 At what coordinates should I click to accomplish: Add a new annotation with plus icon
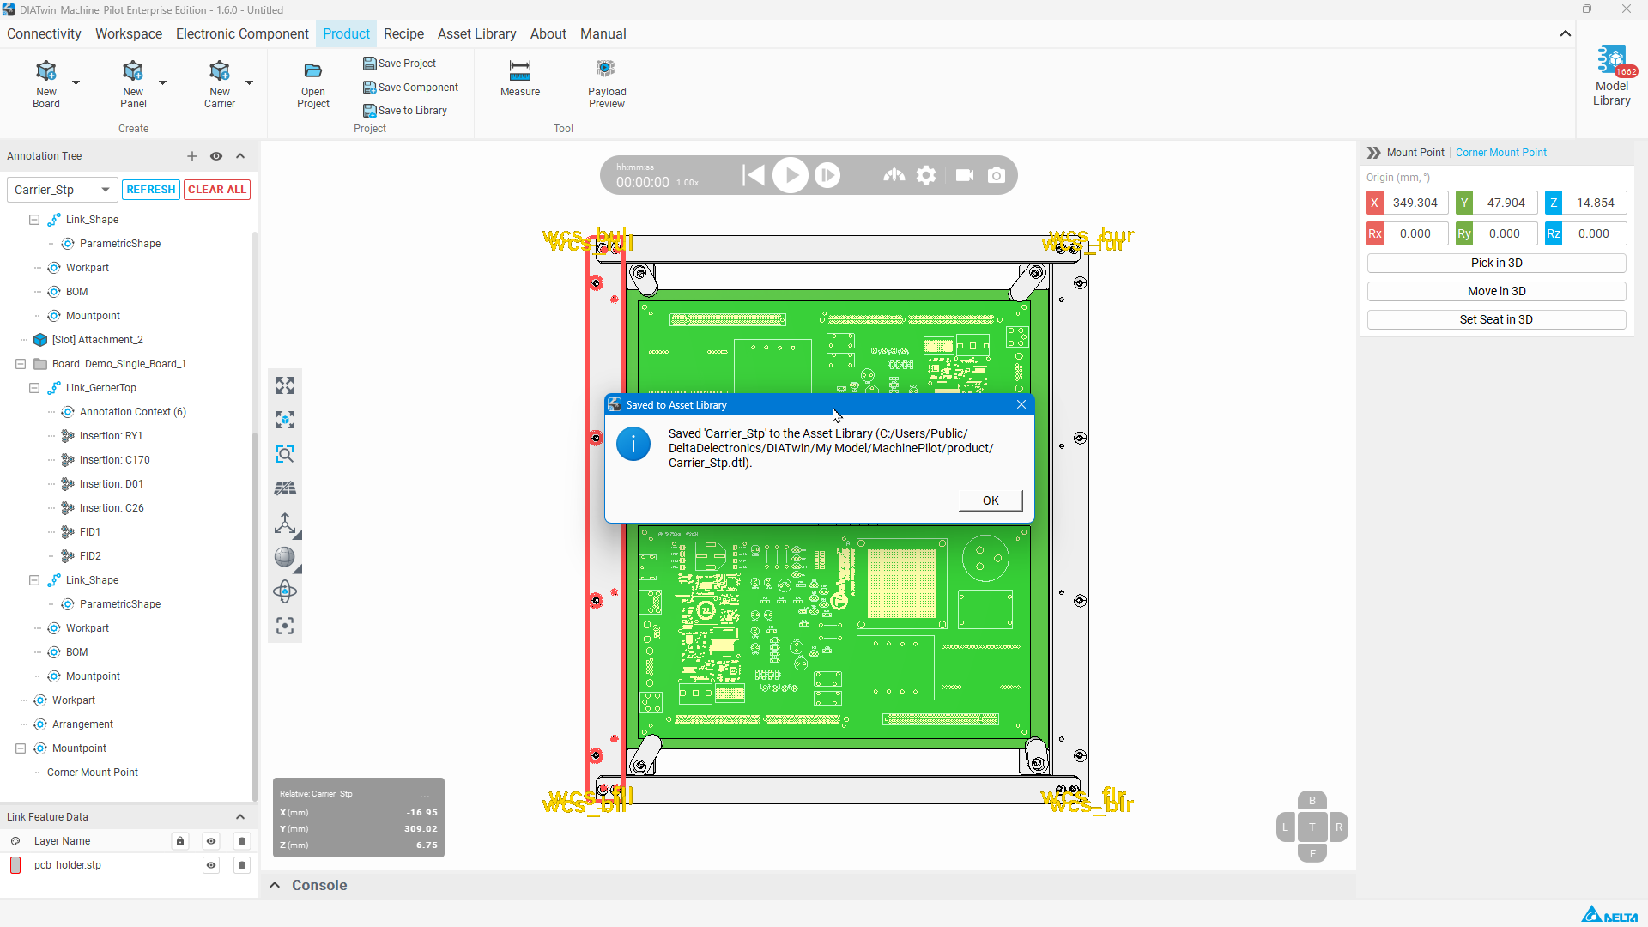[x=192, y=156]
